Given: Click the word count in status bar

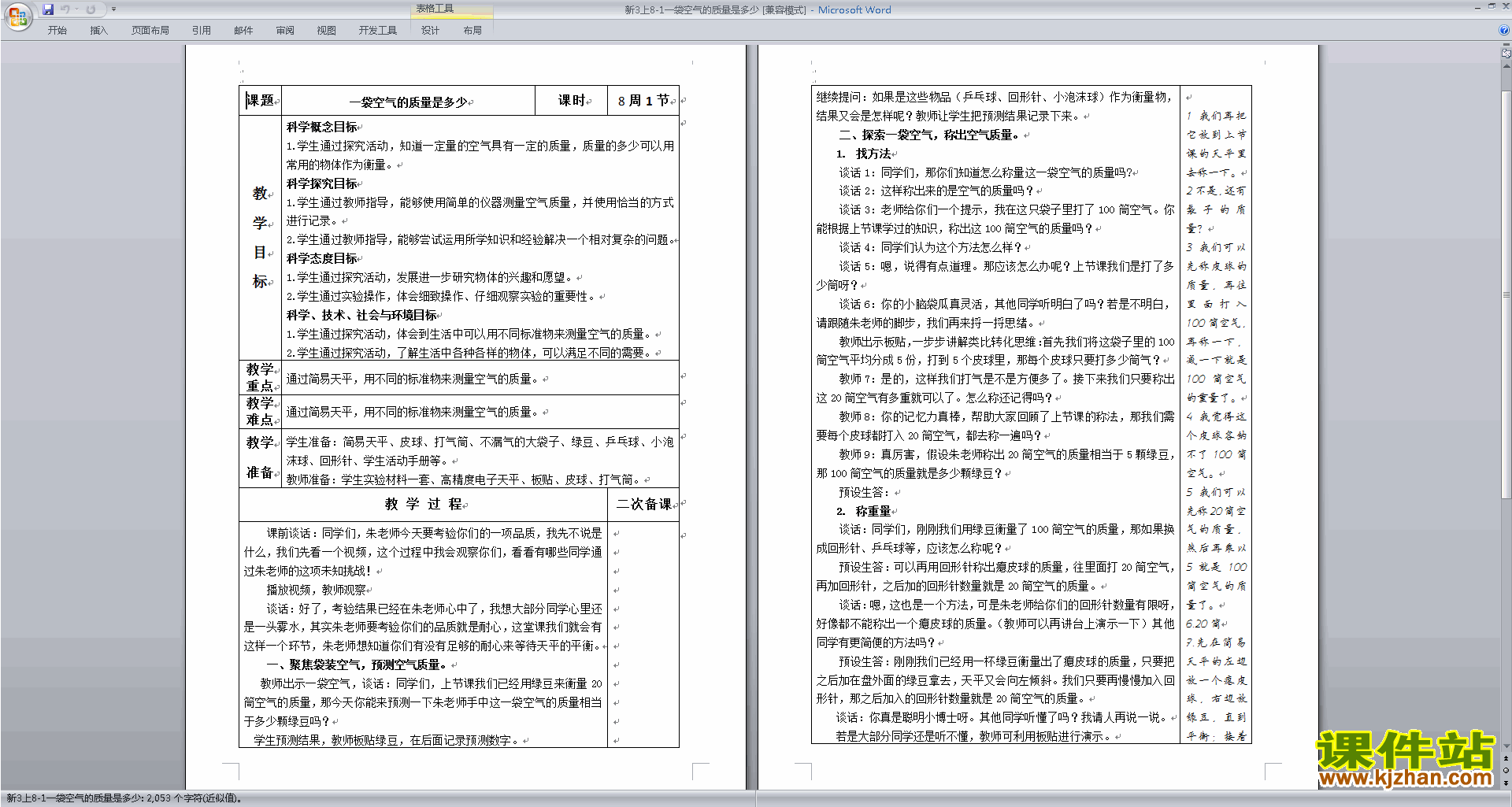Looking at the screenshot, I should pos(124,798).
